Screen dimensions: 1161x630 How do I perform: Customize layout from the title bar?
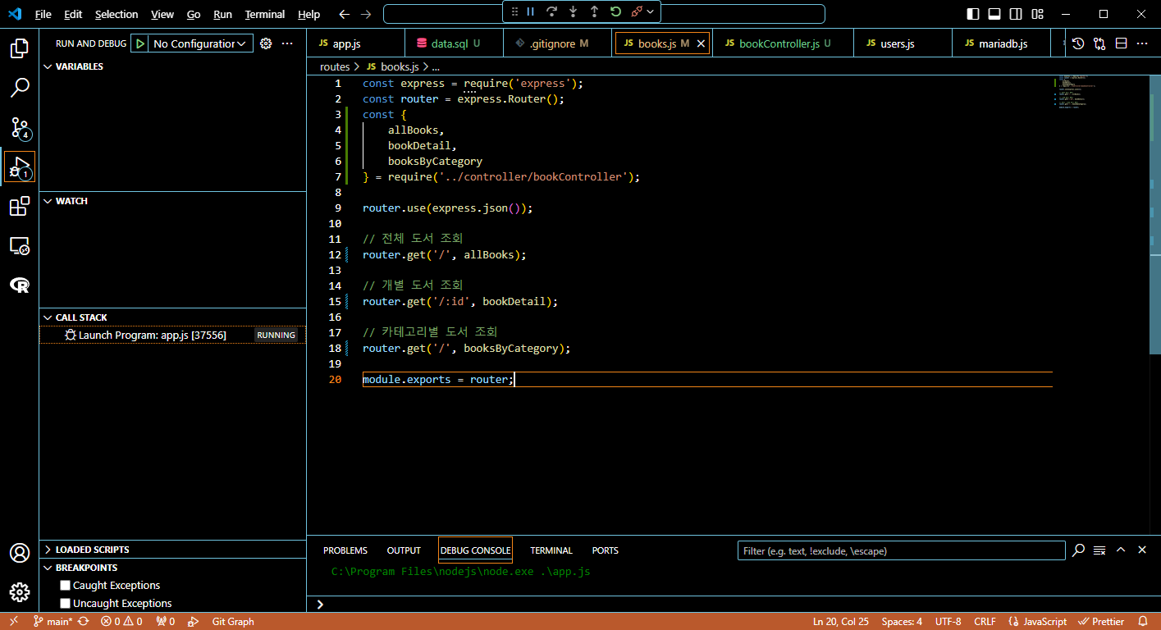(1038, 14)
